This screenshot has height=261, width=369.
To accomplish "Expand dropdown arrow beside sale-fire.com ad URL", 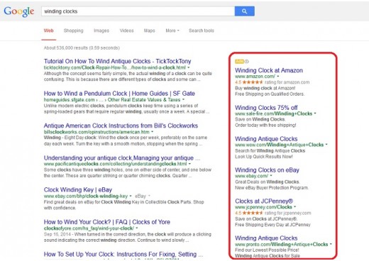I will pyautogui.click(x=315, y=113).
